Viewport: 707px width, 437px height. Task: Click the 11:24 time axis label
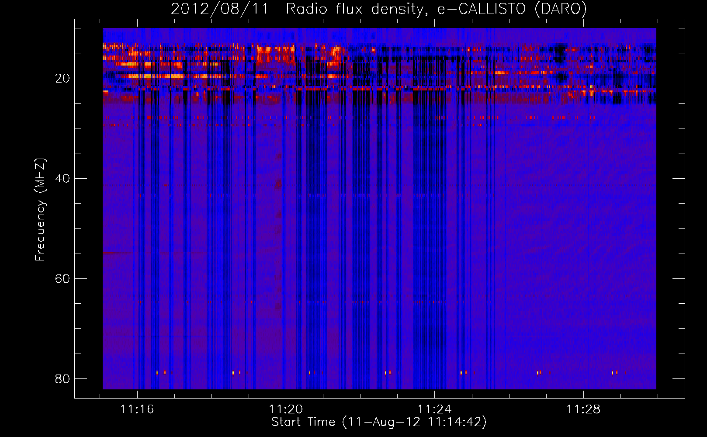435,409
